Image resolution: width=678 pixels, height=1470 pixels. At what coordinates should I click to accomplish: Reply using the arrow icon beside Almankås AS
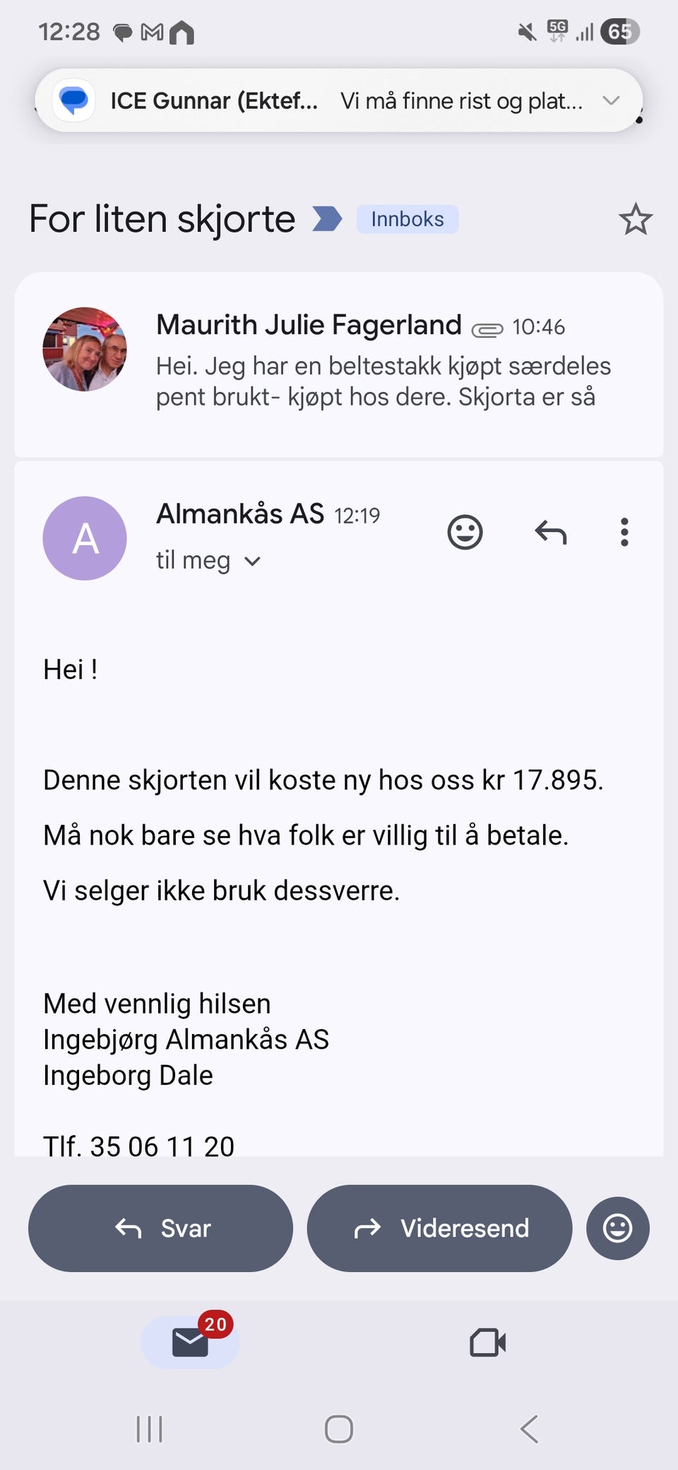[x=551, y=532]
